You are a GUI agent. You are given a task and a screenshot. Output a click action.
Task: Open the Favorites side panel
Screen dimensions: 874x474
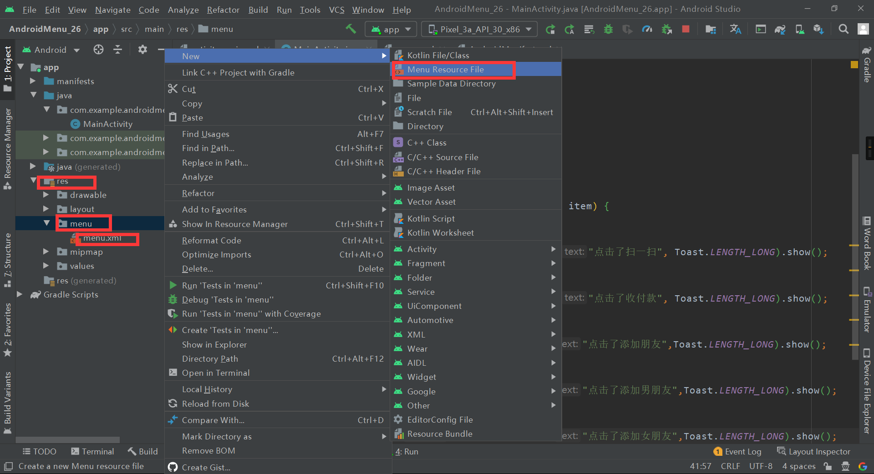[x=7, y=330]
